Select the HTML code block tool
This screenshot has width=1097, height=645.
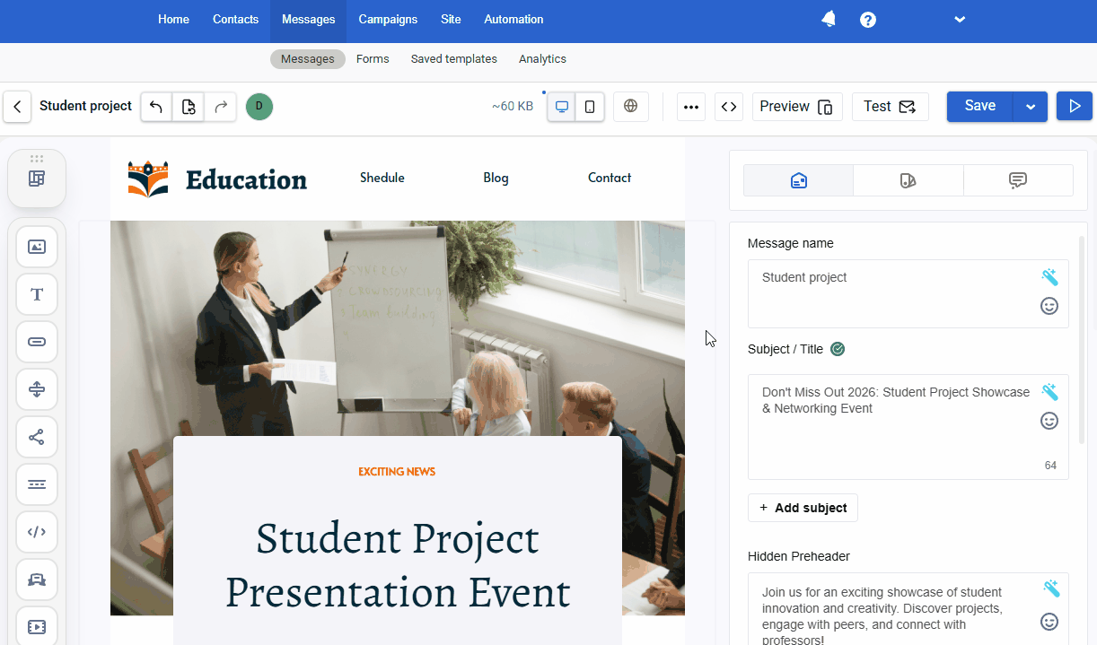37,532
